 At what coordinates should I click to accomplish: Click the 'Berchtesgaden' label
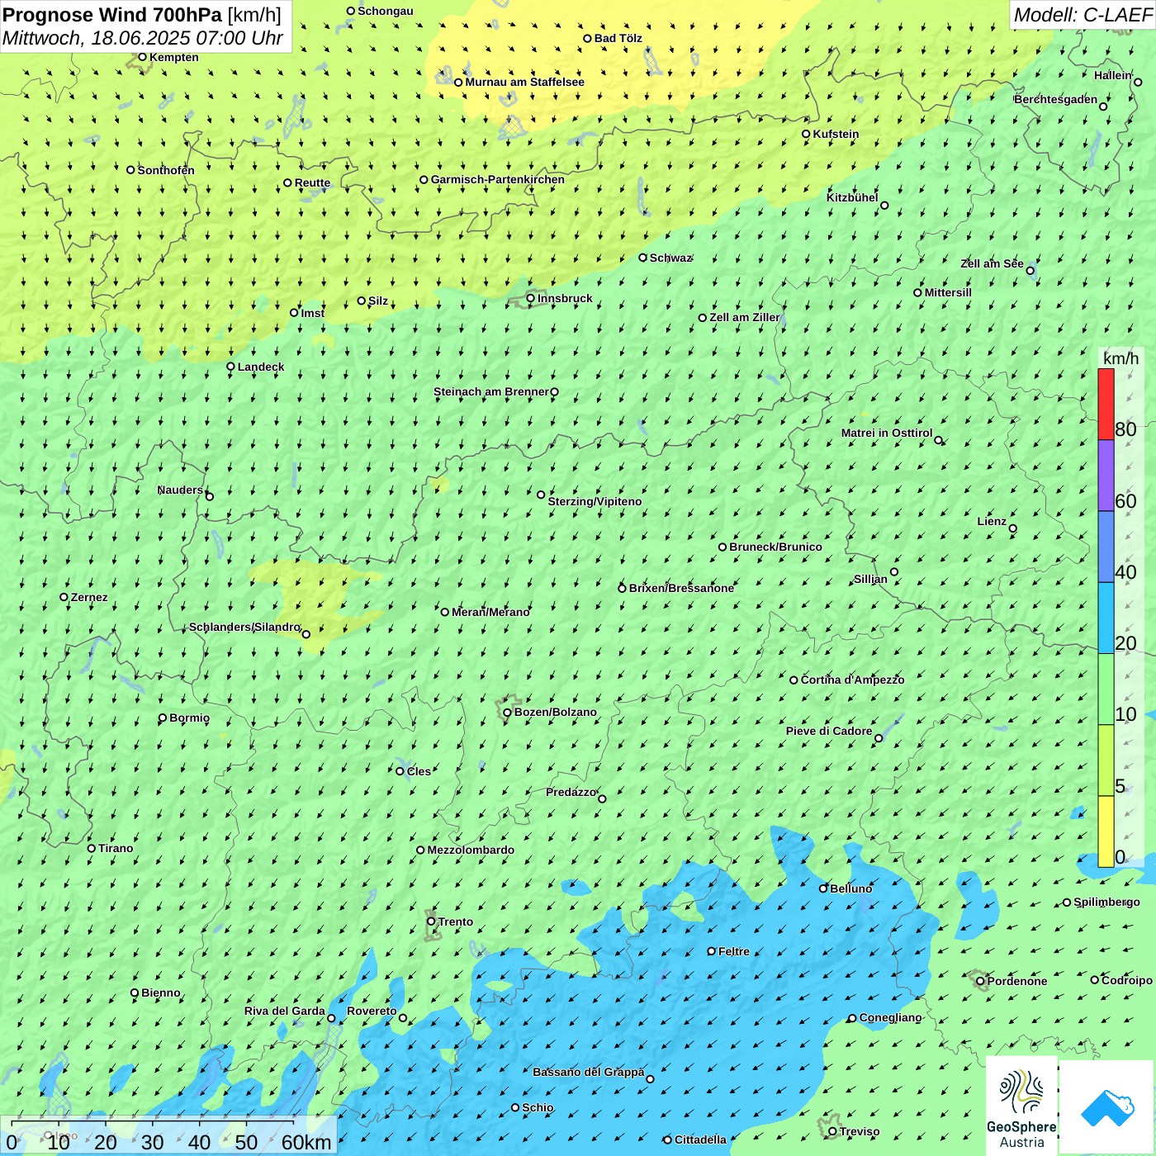(1056, 99)
